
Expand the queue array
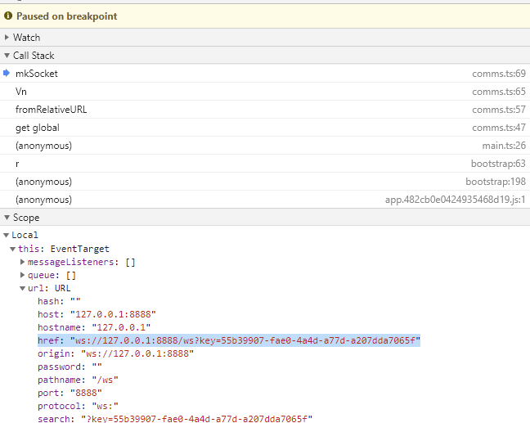pos(22,275)
